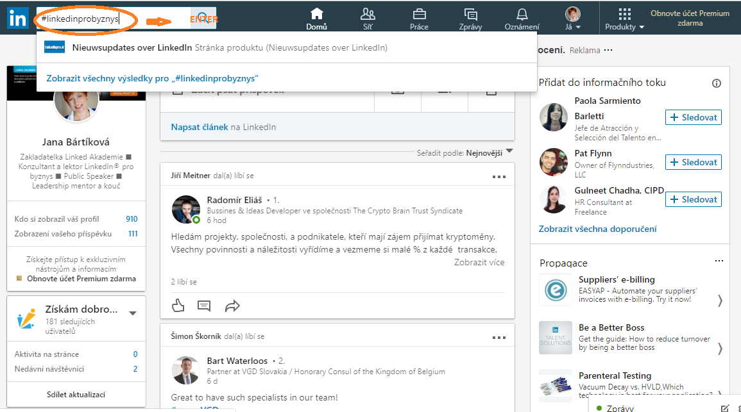Click Jiří Meitner name in feed
Image resolution: width=741 pixels, height=412 pixels.
[191, 176]
